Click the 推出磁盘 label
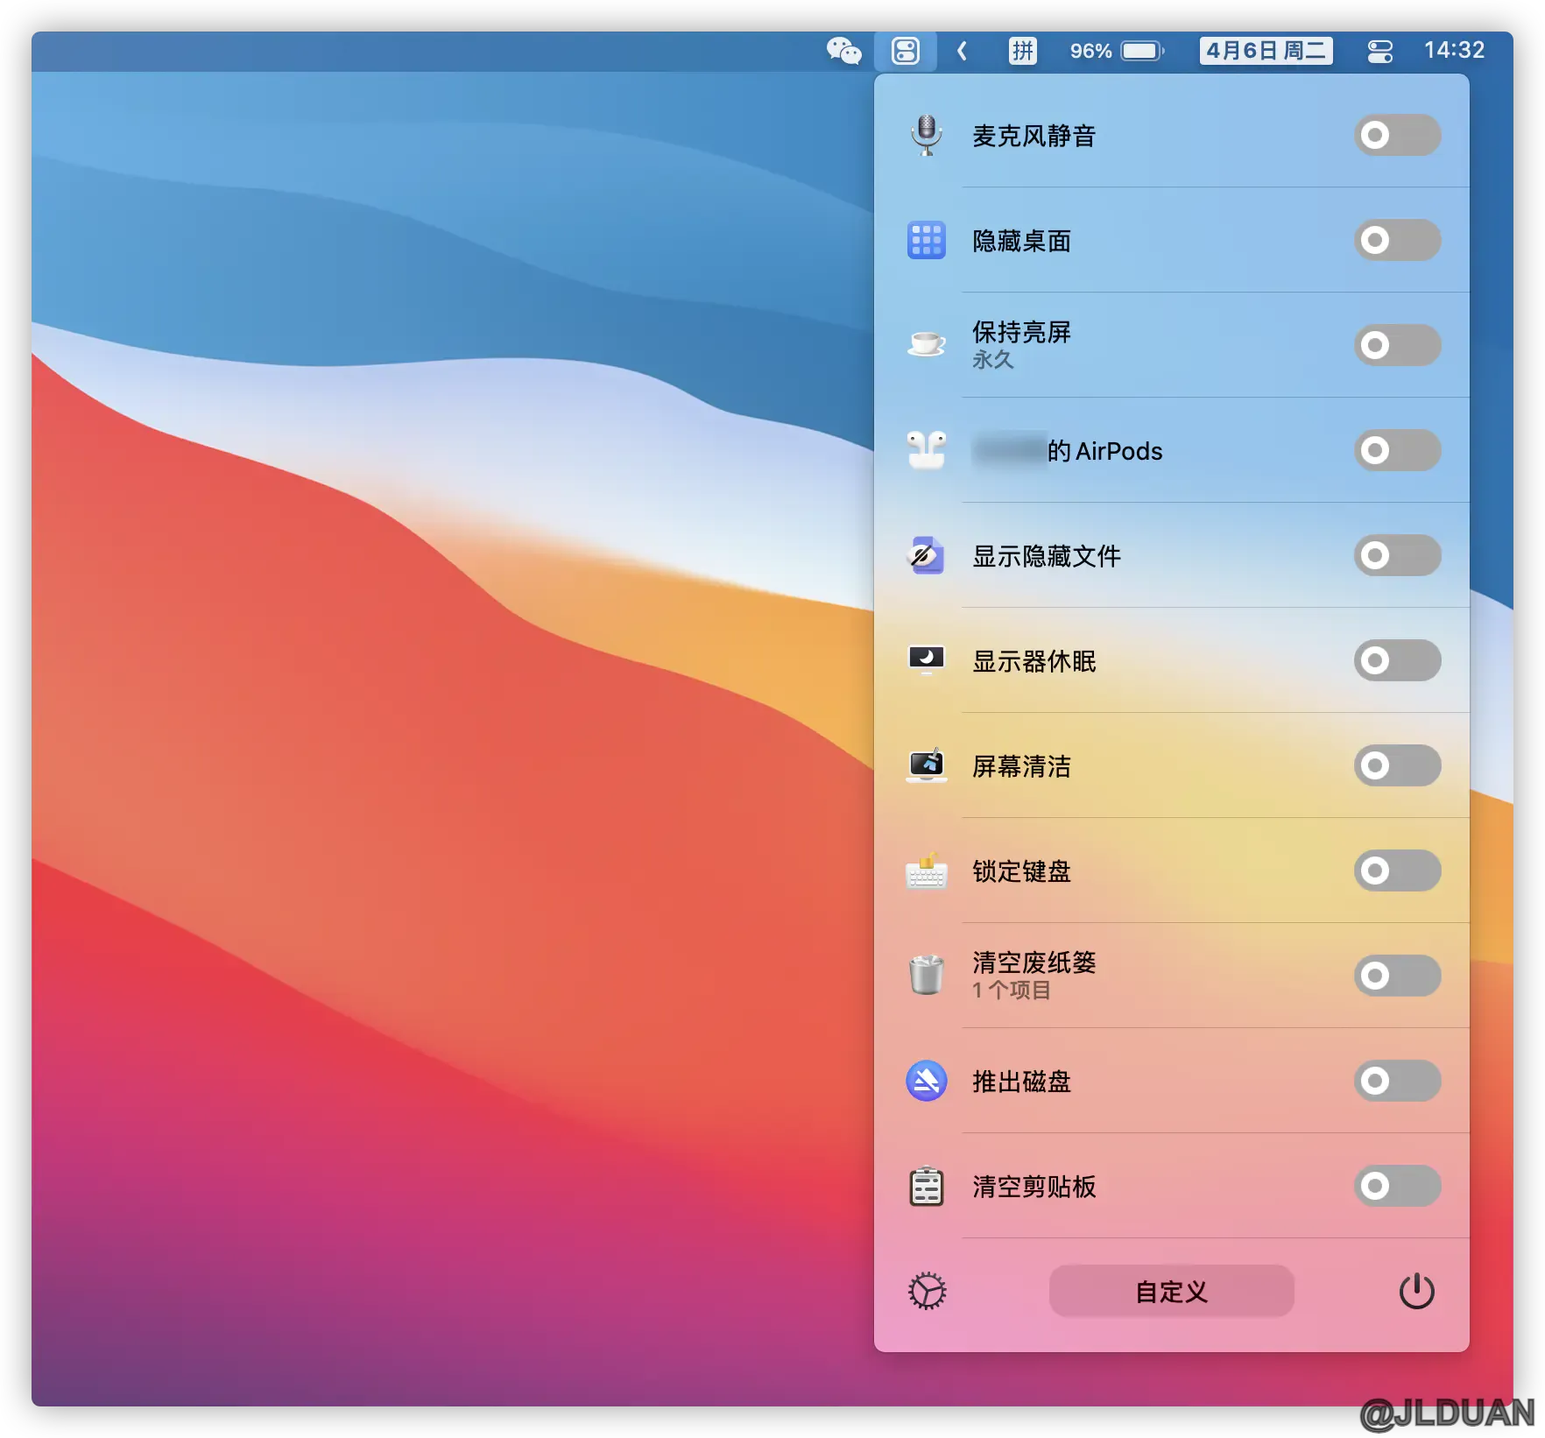The width and height of the screenshot is (1545, 1438). point(1021,1082)
